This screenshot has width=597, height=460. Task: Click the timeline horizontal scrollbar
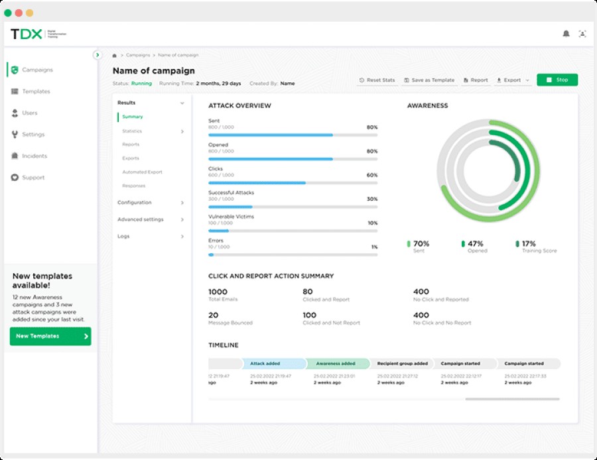point(512,399)
